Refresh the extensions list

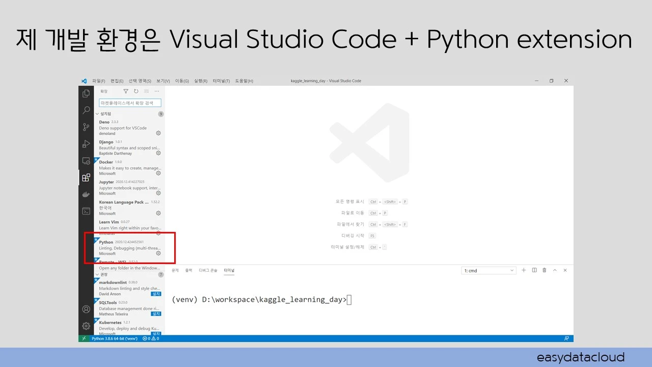(x=136, y=91)
